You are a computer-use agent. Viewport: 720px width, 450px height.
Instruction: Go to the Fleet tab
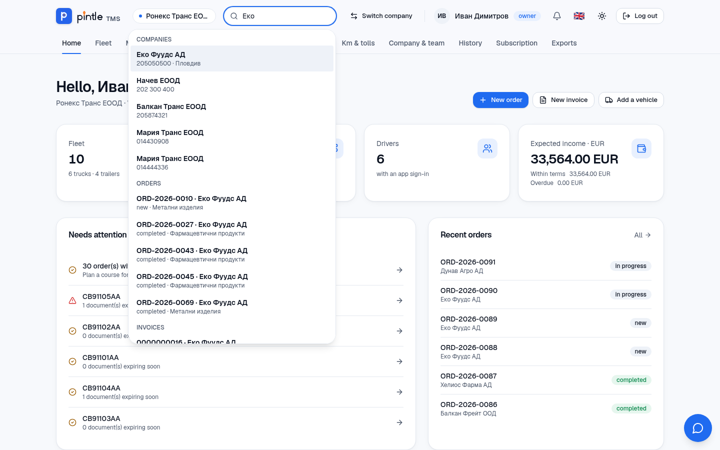[103, 43]
